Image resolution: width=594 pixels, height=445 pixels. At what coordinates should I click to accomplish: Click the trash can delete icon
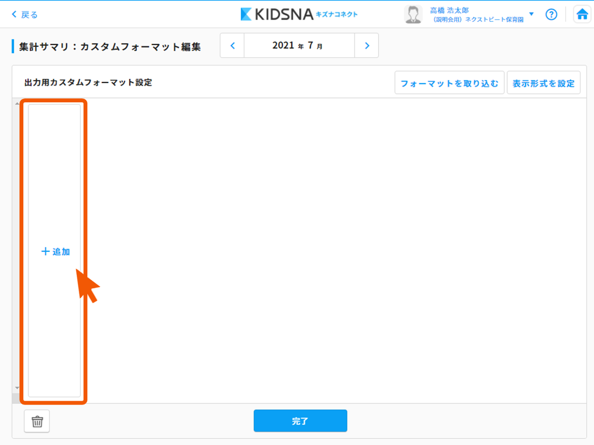37,421
